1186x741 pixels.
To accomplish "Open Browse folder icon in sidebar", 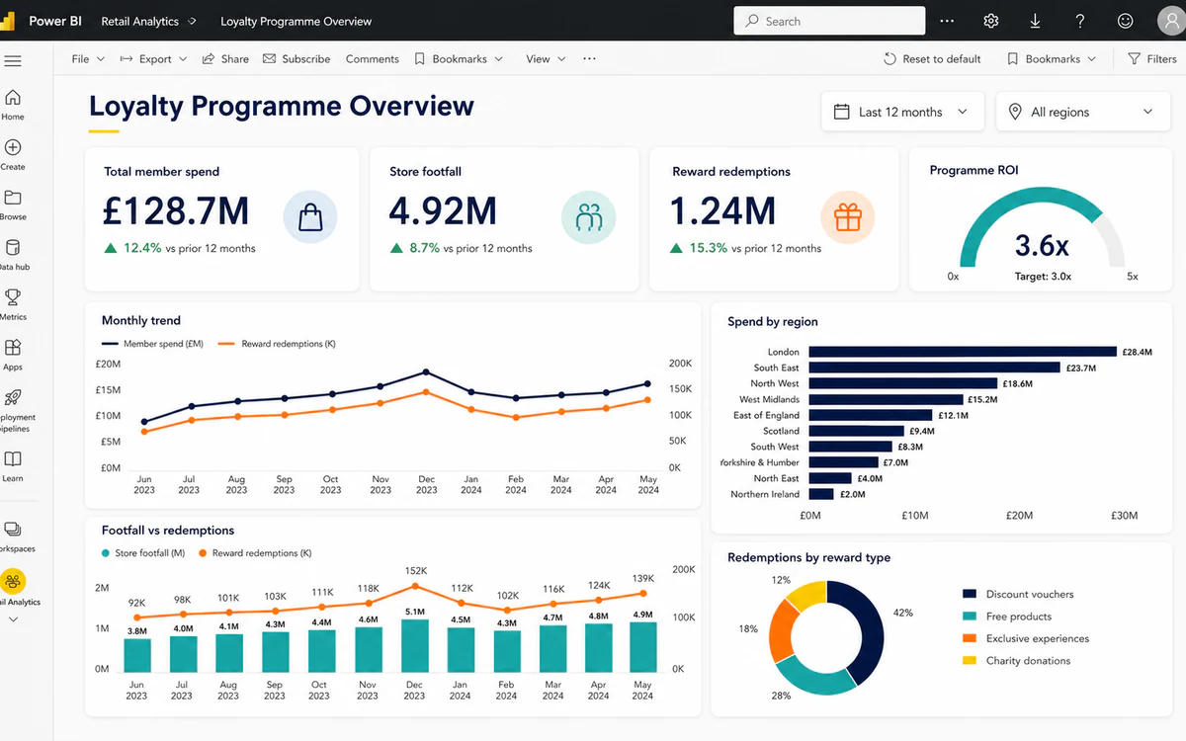I will pyautogui.click(x=13, y=197).
